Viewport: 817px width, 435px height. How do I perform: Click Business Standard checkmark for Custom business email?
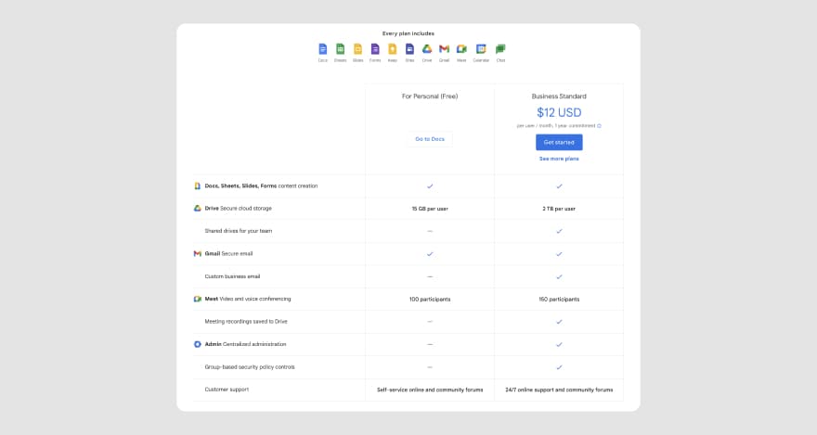(x=559, y=276)
